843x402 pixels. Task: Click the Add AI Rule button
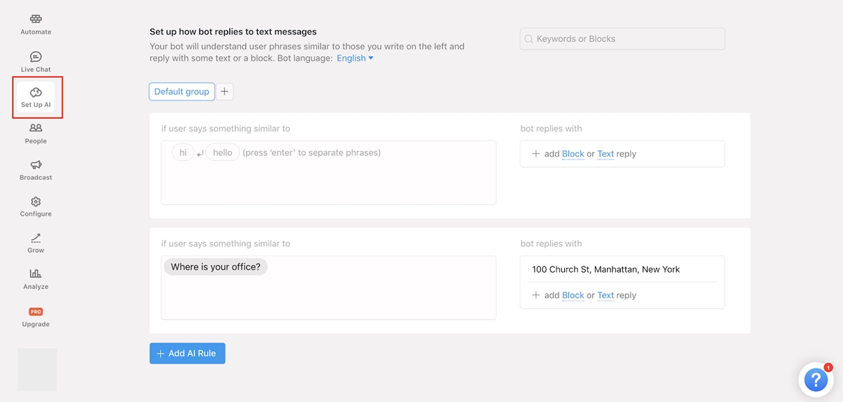click(x=188, y=354)
